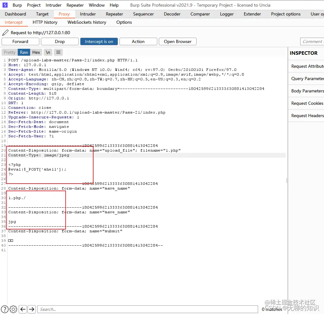Switch to Target tab
324x314 pixels.
[42, 14]
